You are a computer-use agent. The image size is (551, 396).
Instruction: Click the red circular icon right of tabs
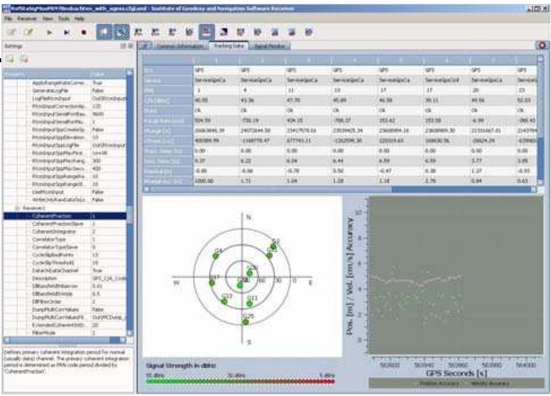click(542, 45)
